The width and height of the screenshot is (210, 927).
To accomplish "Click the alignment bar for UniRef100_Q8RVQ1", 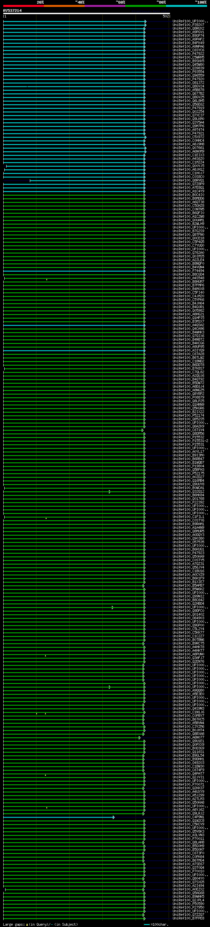I will pos(88,181).
